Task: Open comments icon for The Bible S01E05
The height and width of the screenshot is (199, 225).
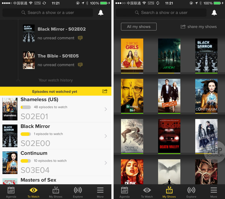Action: click(80, 65)
